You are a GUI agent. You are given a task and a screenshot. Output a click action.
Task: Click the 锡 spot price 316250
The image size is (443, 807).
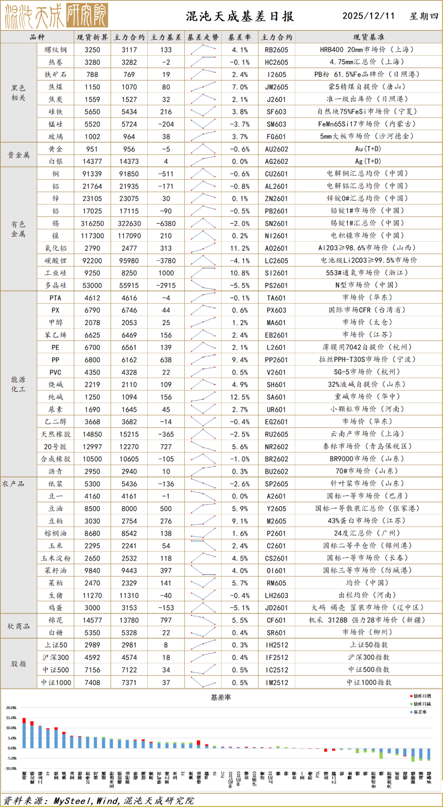[x=92, y=223]
